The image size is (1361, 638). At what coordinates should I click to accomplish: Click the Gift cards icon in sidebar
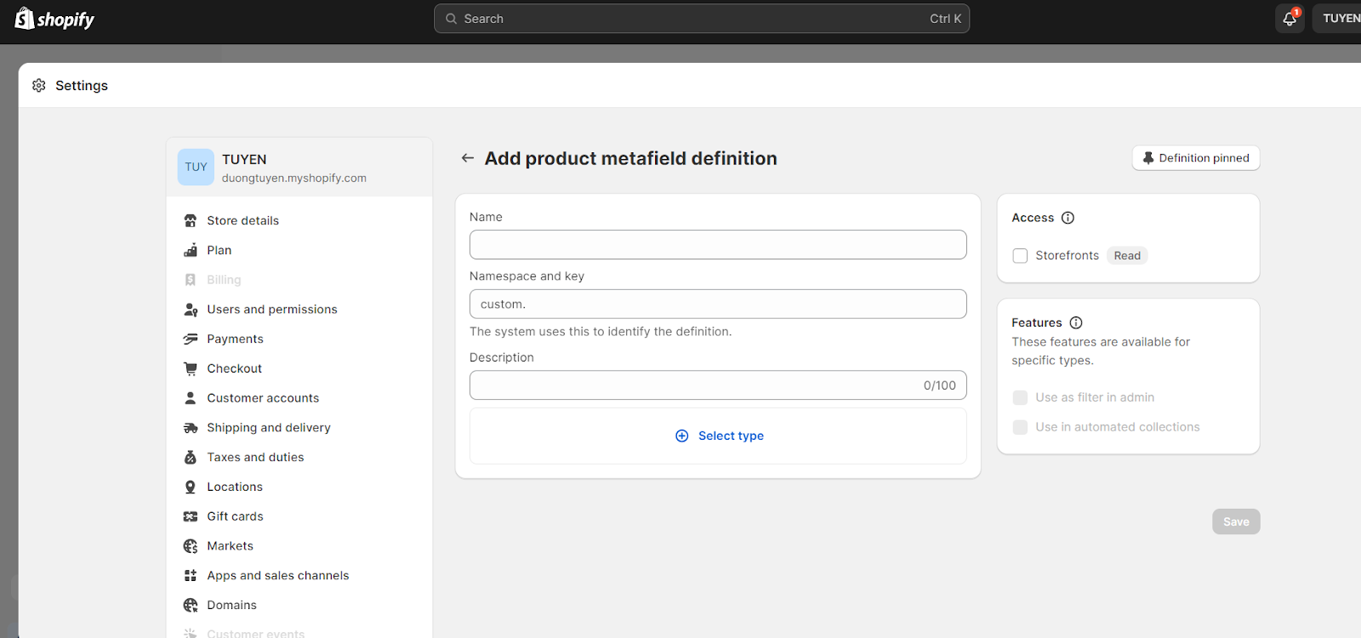(x=191, y=516)
